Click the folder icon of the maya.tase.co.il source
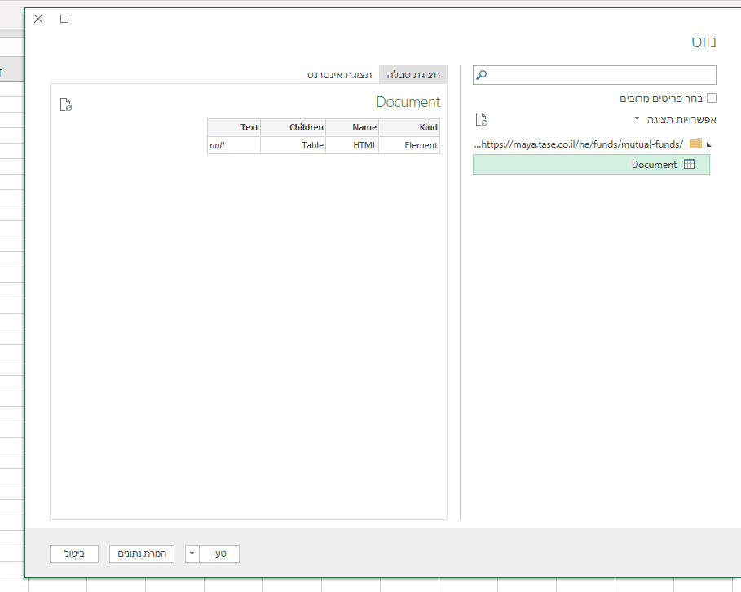This screenshot has width=741, height=592. tap(695, 144)
